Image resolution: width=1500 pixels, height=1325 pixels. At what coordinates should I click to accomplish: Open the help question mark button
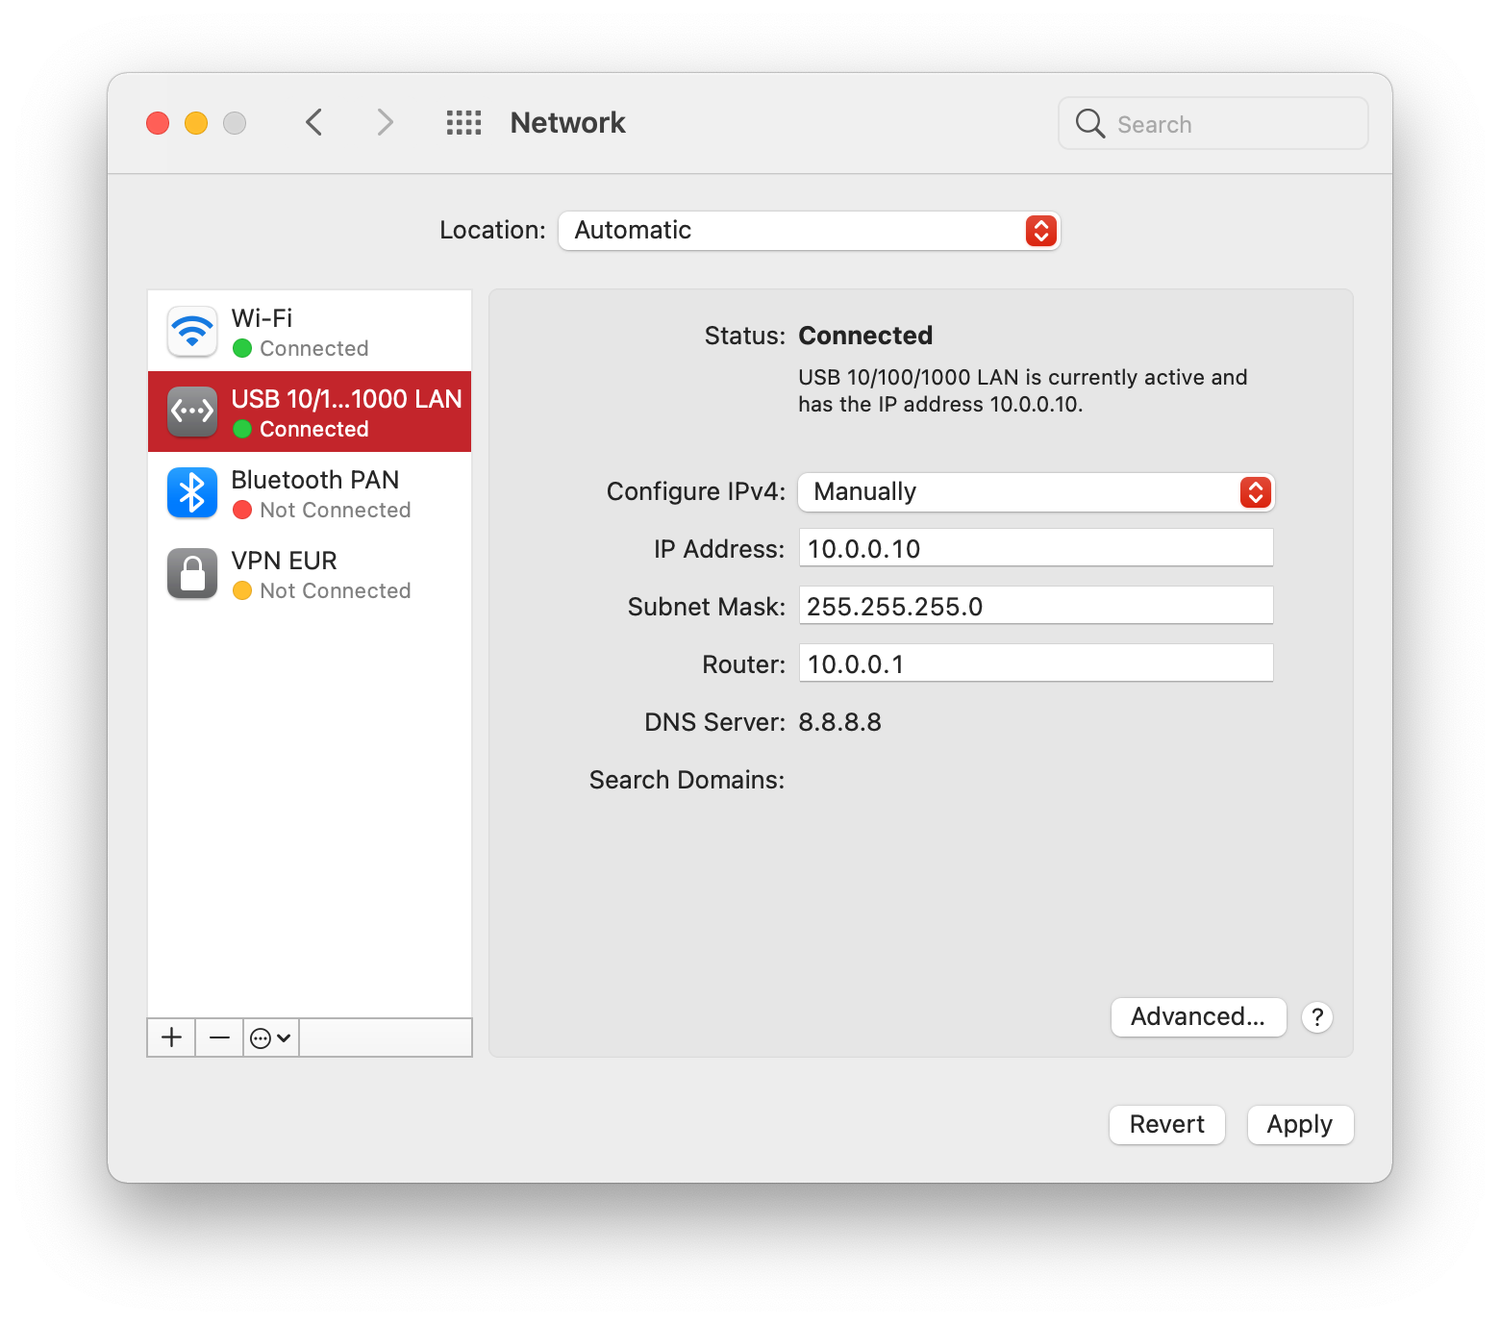[x=1316, y=1017]
